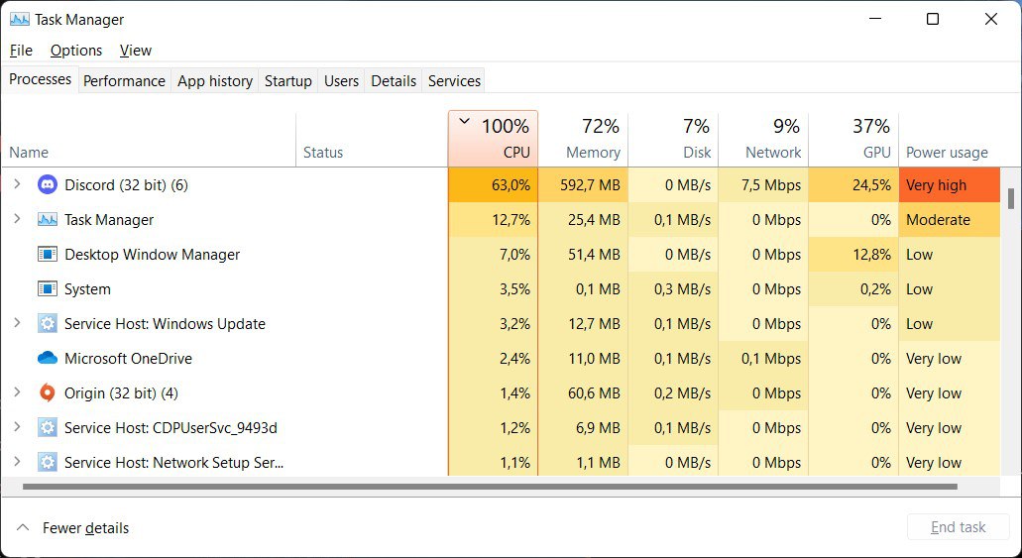This screenshot has height=558, width=1022.
Task: Select the System process name
Action: point(87,288)
